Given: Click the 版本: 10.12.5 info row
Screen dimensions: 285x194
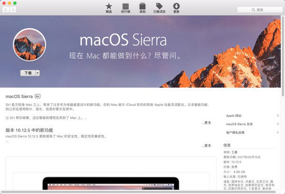Looking at the screenshot, I should 232,162.
